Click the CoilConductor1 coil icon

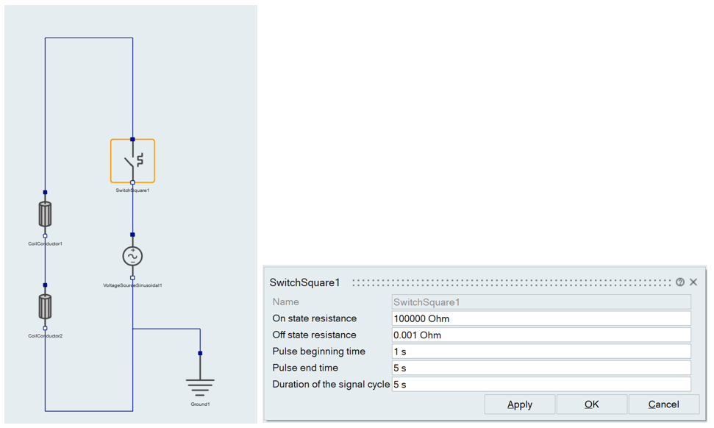pos(45,214)
